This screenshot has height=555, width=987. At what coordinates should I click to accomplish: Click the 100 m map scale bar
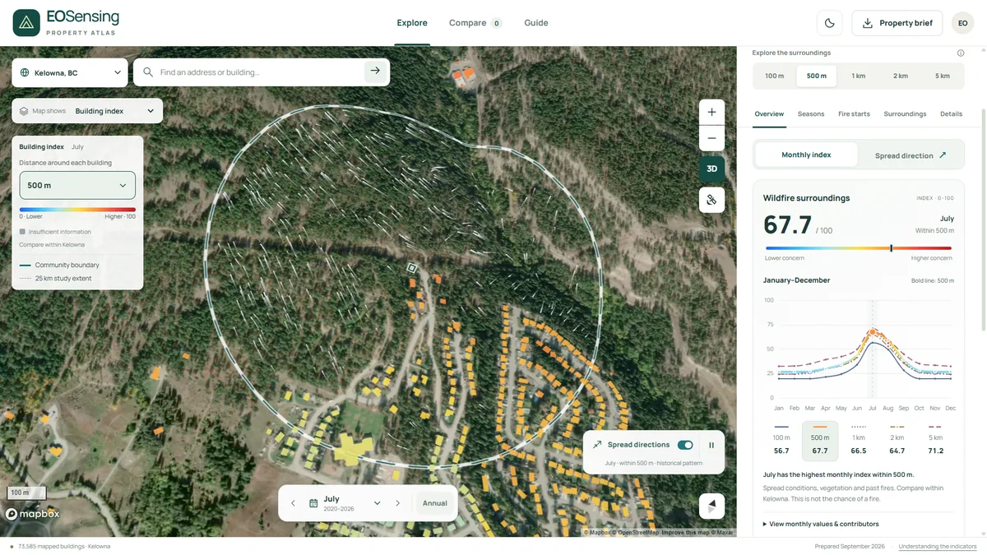26,493
